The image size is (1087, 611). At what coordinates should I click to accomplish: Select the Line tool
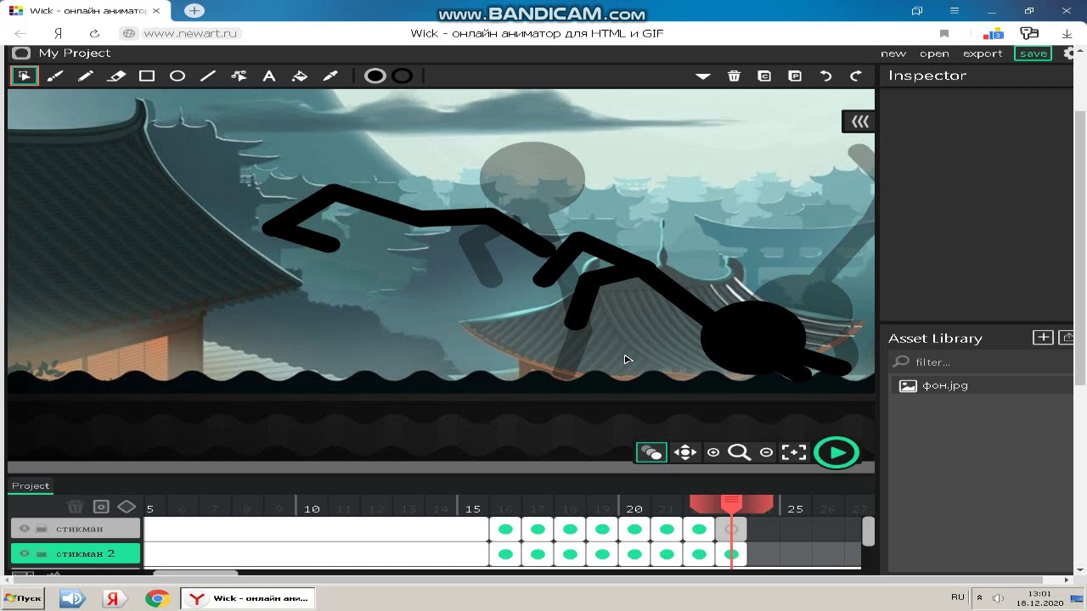tap(208, 76)
